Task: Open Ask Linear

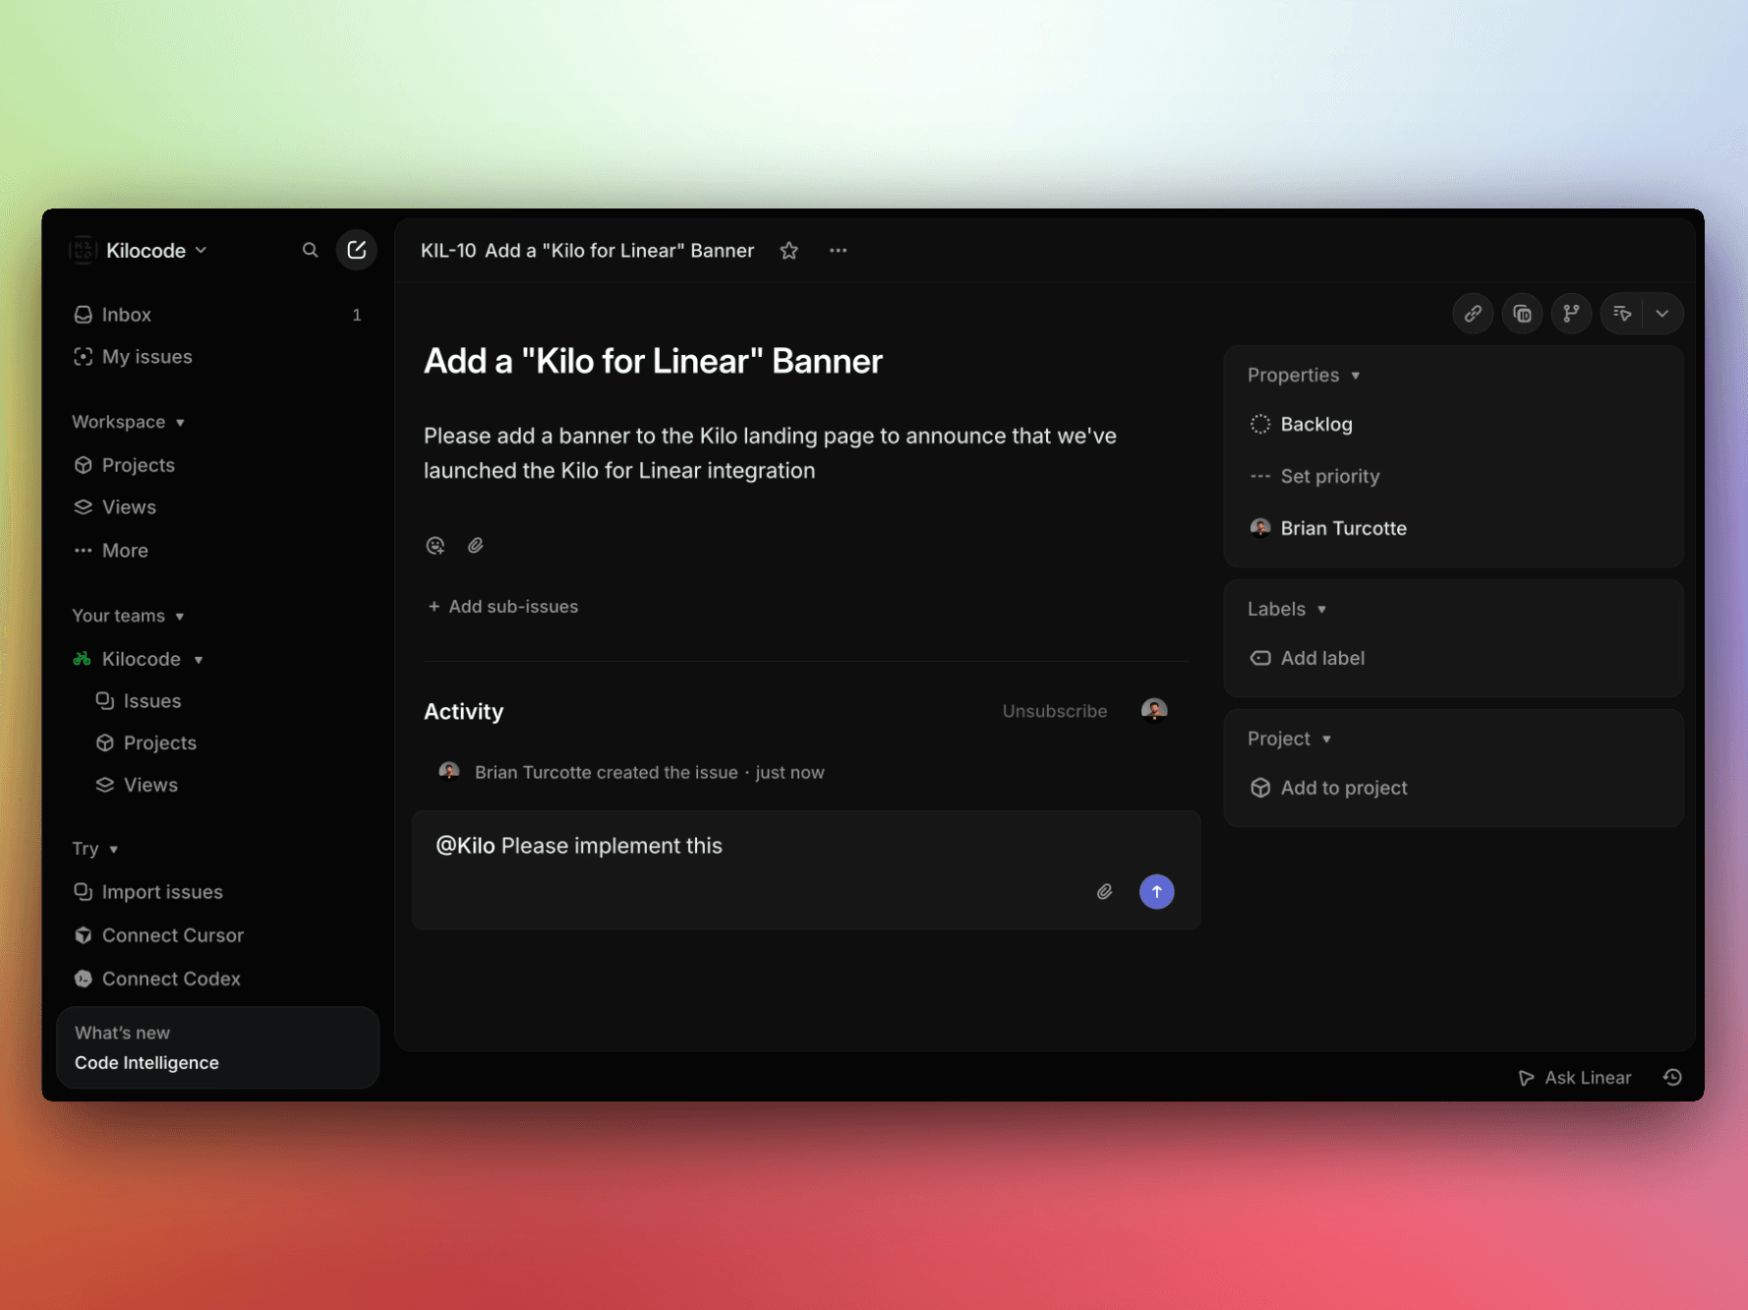Action: (1575, 1078)
